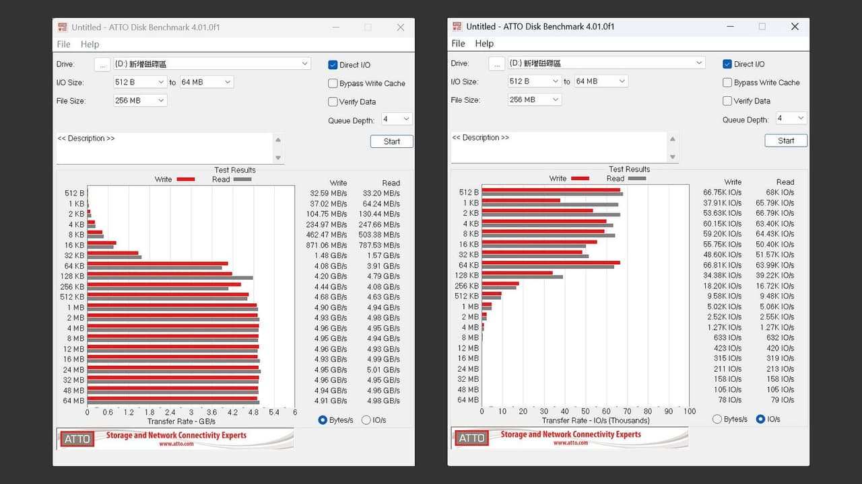Click the drive browse '...' button, right window
The image size is (862, 484).
click(496, 64)
